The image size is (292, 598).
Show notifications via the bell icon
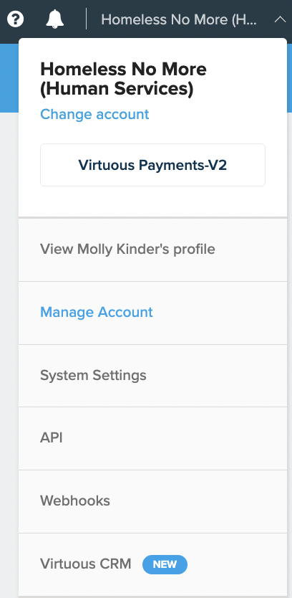(55, 19)
